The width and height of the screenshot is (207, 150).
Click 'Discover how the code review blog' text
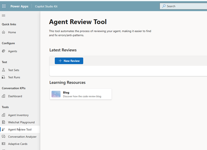82,96
